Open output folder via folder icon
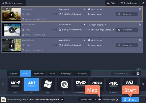This screenshot has width=146, height=103. 99,99
